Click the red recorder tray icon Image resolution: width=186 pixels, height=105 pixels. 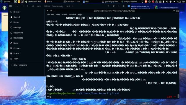pyautogui.click(x=153, y=2)
